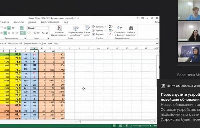
Task: Click the Fill down icon
Action: coord(110,30)
